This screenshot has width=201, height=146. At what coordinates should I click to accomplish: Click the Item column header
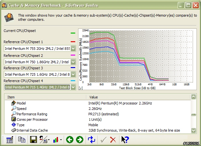click(45, 97)
